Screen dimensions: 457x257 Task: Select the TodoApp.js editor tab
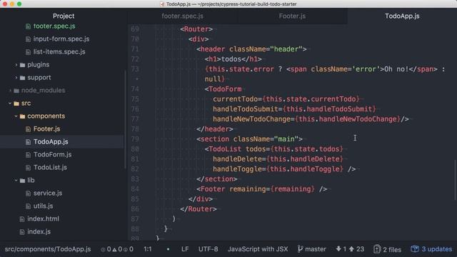point(402,16)
